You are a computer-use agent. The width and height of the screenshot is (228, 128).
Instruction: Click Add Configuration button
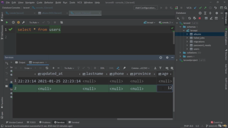[x=146, y=8]
